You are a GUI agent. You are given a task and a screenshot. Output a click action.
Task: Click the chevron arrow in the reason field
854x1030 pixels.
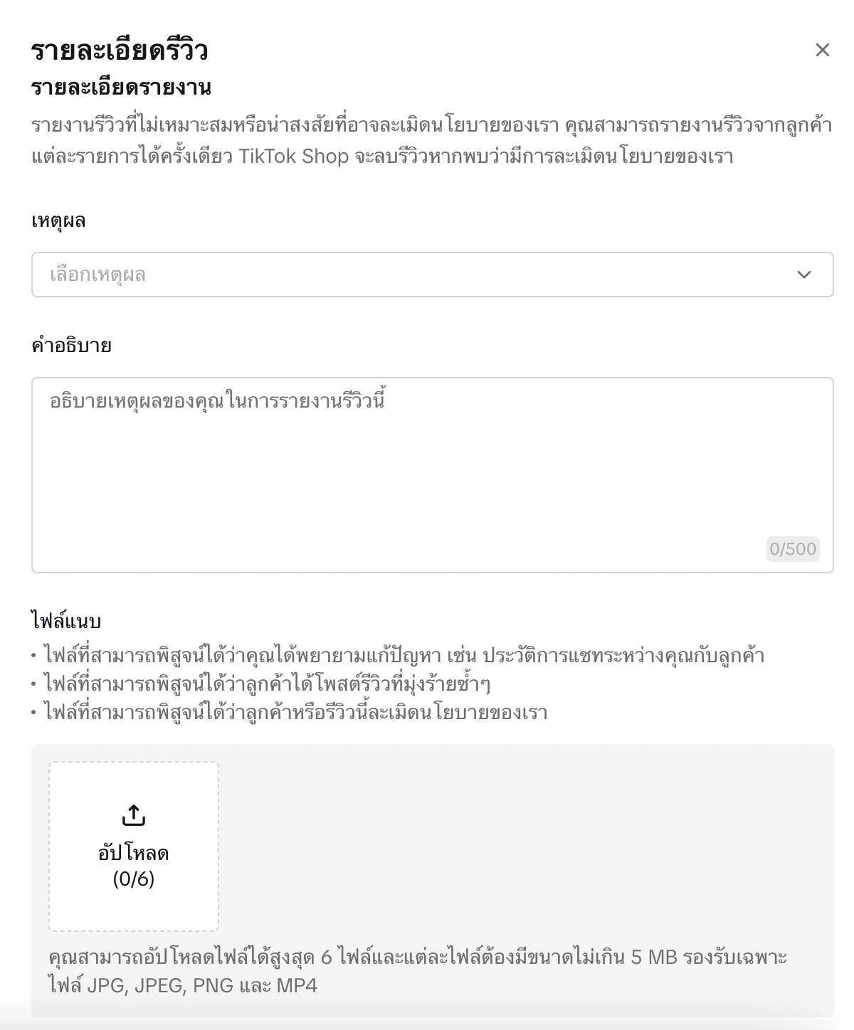coord(804,275)
